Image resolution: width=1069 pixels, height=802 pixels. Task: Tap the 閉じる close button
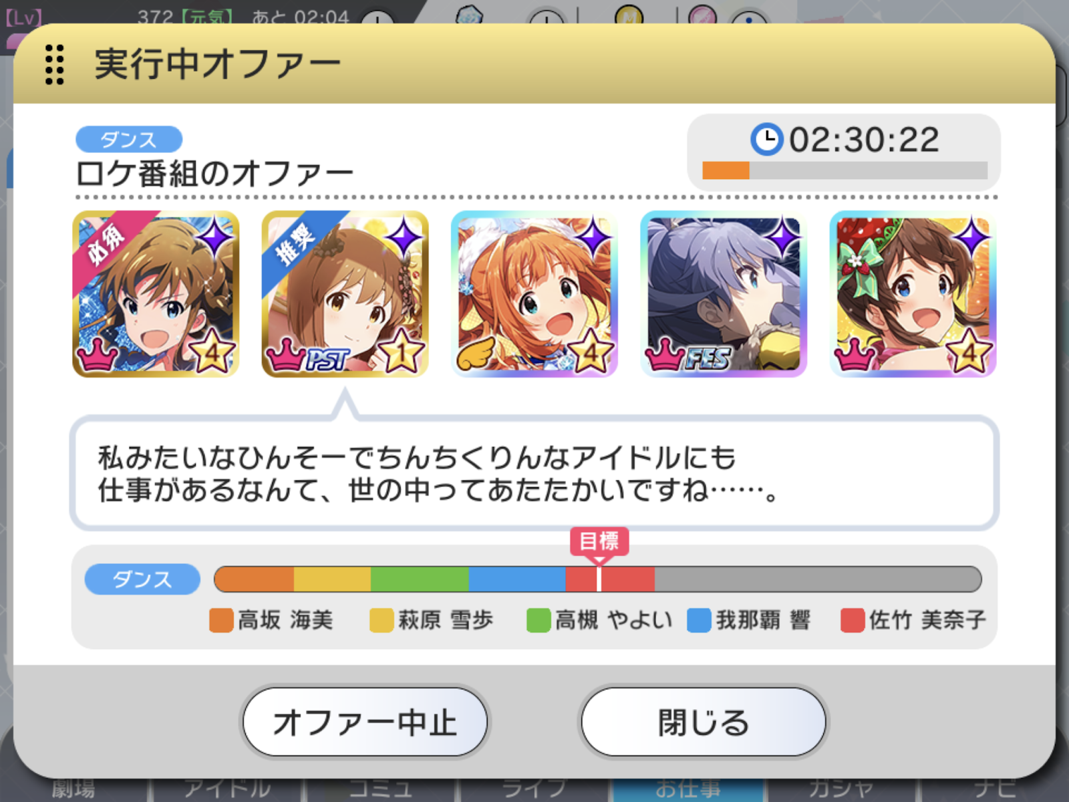point(704,722)
